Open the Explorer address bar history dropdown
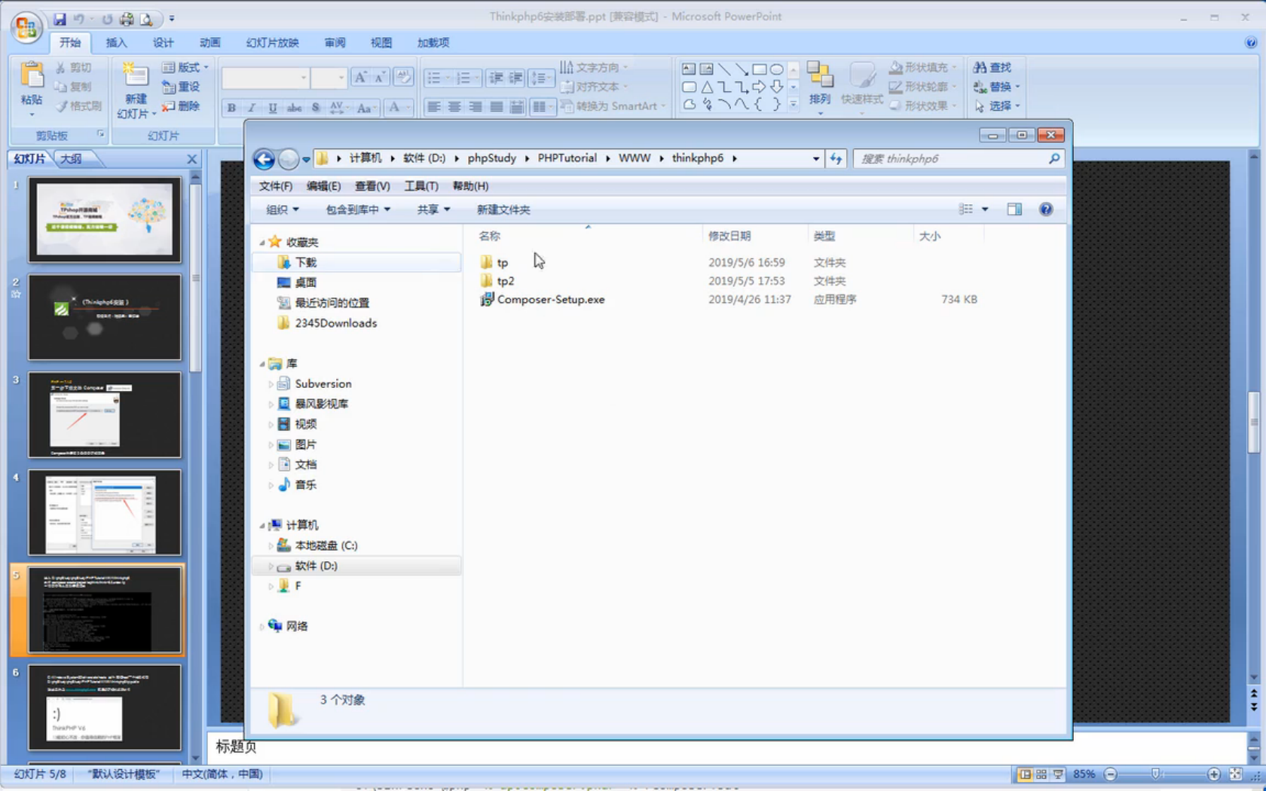Screen dimensions: 1266x791 [x=816, y=159]
